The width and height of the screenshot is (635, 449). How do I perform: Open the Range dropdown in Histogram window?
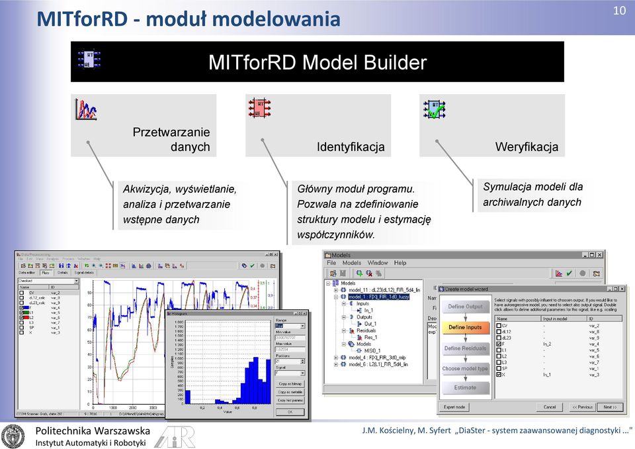[x=302, y=326]
